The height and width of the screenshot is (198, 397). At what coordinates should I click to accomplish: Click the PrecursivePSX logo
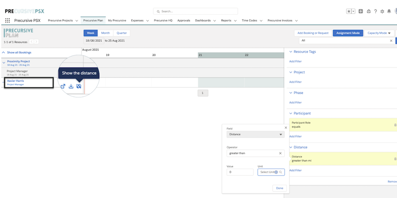24,11
